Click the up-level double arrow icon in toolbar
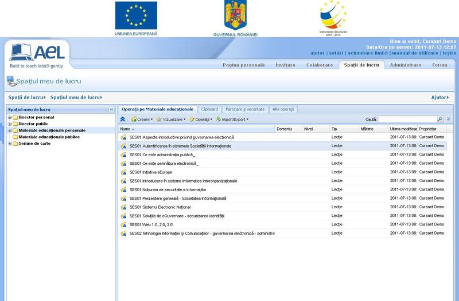 pos(123,119)
